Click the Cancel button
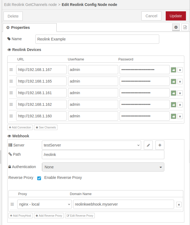The width and height of the screenshot is (190, 225). click(x=151, y=16)
